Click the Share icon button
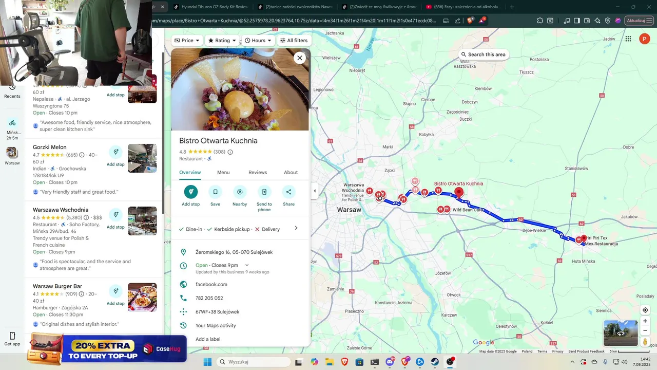Screen dimensions: 657x370 (x=288, y=192)
